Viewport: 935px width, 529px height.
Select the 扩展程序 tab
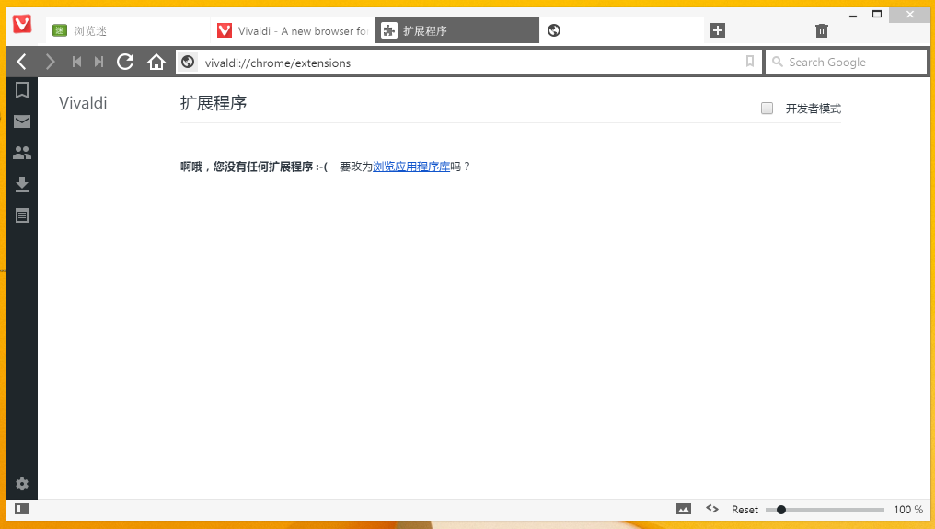457,30
